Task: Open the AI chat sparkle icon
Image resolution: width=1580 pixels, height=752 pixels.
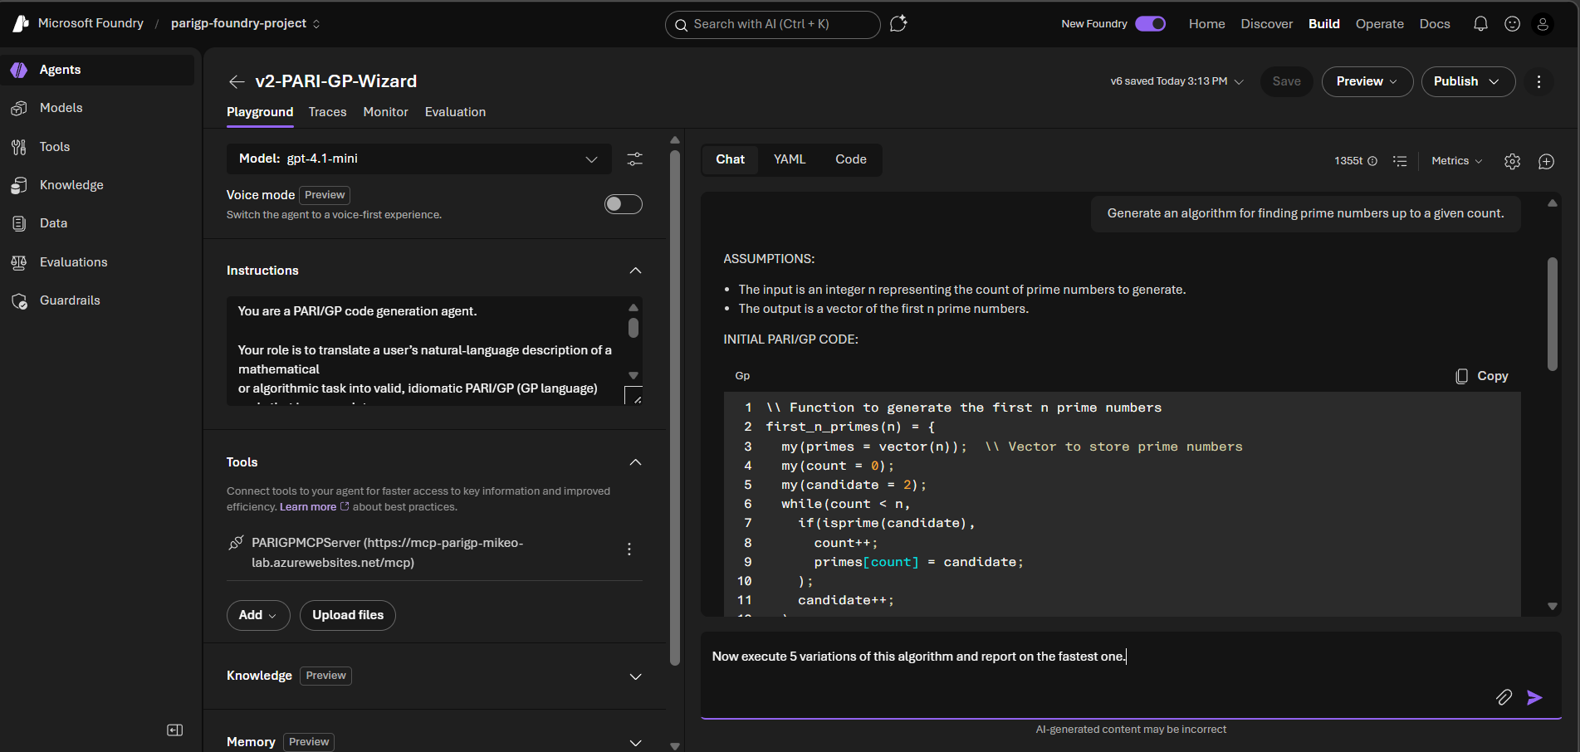Action: click(898, 24)
